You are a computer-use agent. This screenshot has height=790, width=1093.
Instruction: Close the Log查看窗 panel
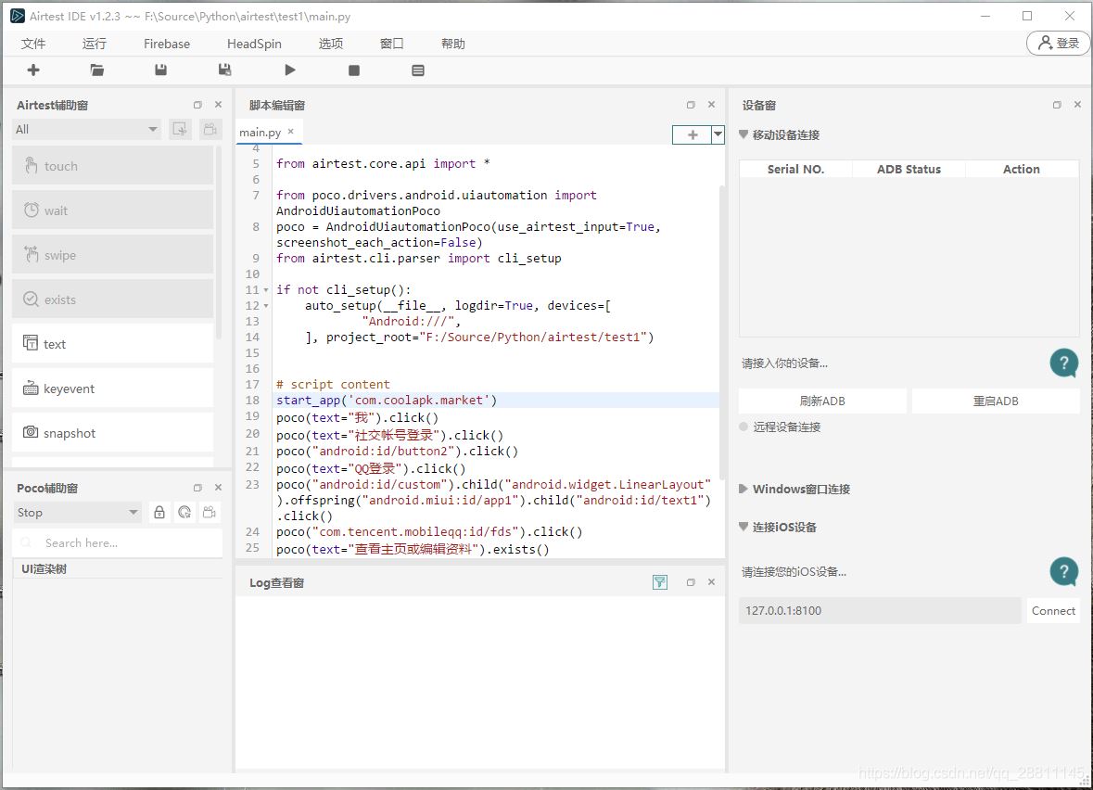coord(712,582)
